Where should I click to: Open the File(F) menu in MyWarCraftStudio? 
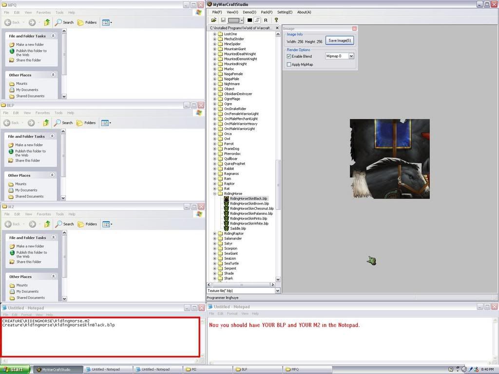(x=217, y=12)
